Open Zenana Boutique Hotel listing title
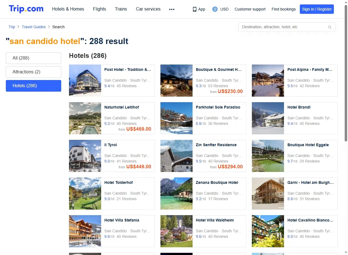 pyautogui.click(x=217, y=182)
